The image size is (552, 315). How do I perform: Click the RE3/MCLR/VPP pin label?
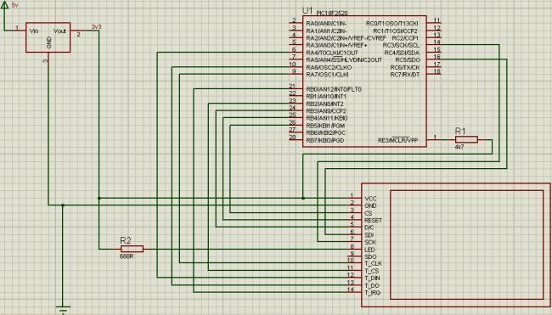(397, 141)
